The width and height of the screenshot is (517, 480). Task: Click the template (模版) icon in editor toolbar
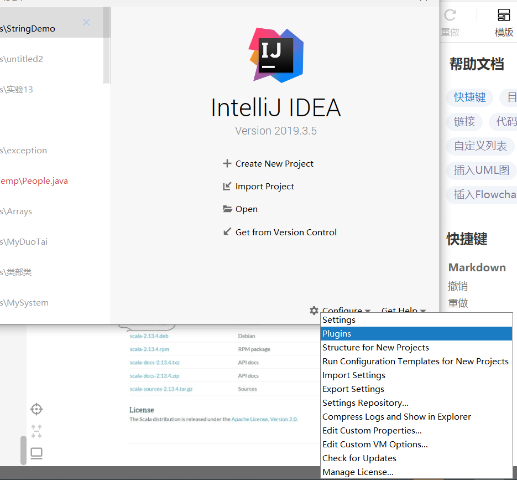(x=504, y=16)
